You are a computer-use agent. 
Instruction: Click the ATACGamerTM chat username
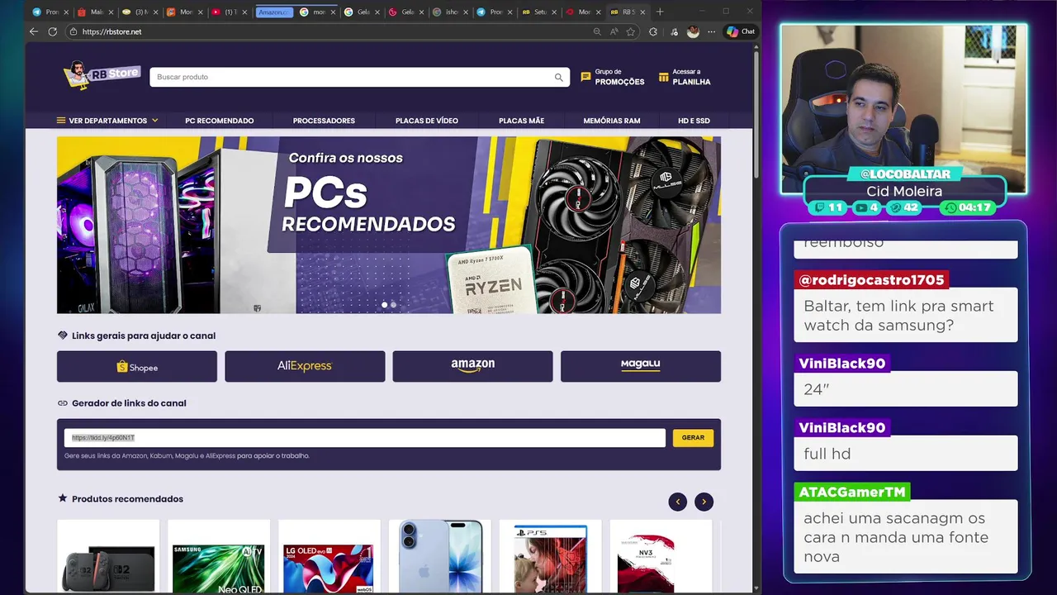852,492
